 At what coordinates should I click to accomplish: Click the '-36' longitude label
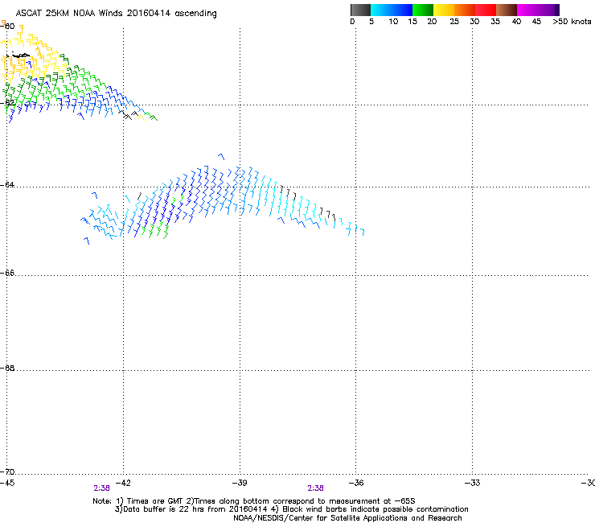(356, 483)
